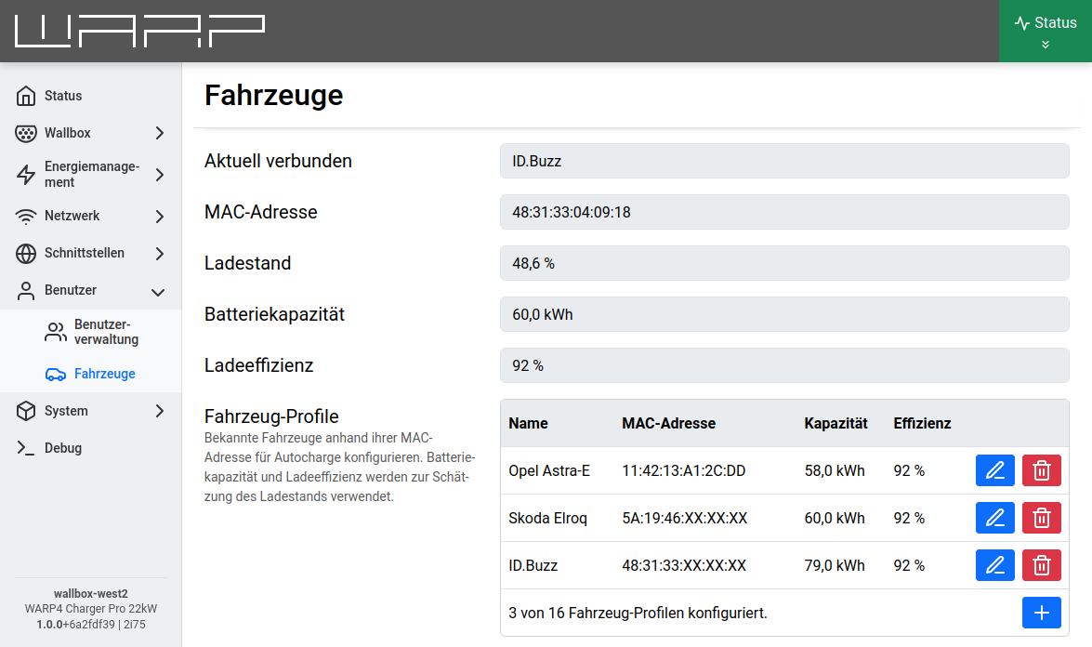Screen dimensions: 1092x647
Task: Click the home icon beside Status
Action: [26, 96]
